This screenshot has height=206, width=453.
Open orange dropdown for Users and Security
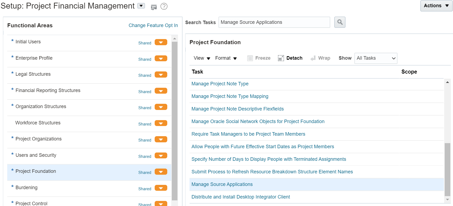pyautogui.click(x=161, y=155)
